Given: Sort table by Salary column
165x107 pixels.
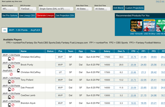Looking at the screenshot, I should coord(107,51).
